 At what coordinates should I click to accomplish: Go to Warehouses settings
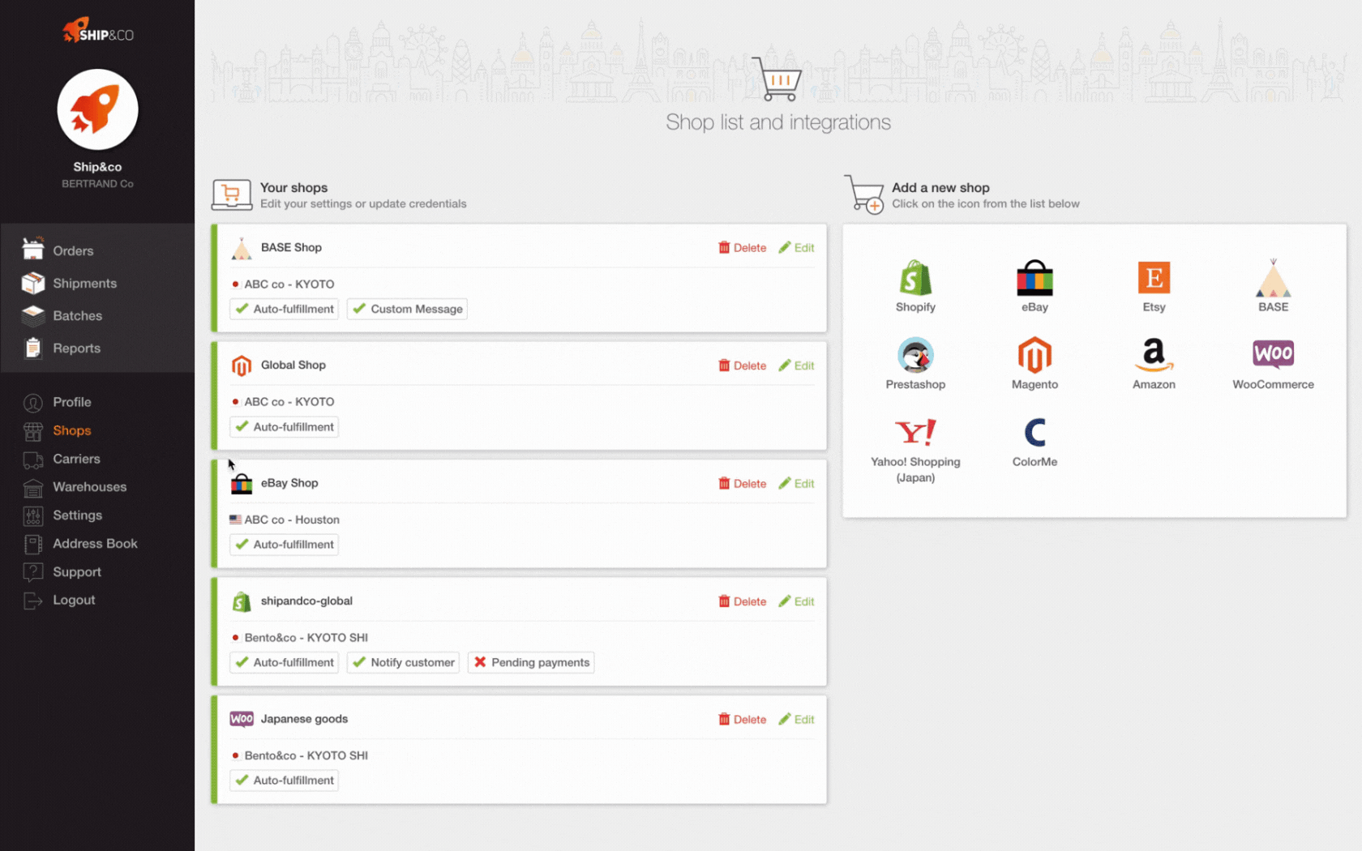pyautogui.click(x=89, y=487)
